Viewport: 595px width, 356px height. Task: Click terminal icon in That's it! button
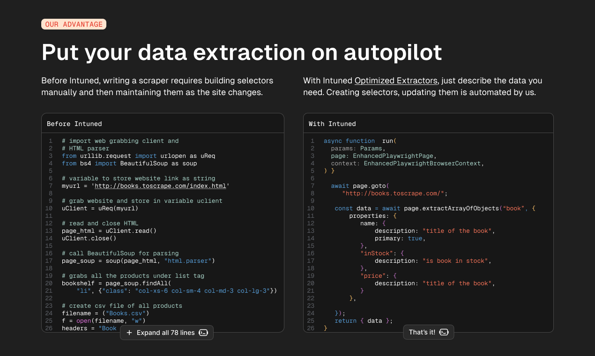coord(444,332)
